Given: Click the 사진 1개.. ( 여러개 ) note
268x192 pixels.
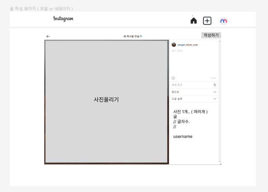Looking at the screenshot, I should click(190, 112).
